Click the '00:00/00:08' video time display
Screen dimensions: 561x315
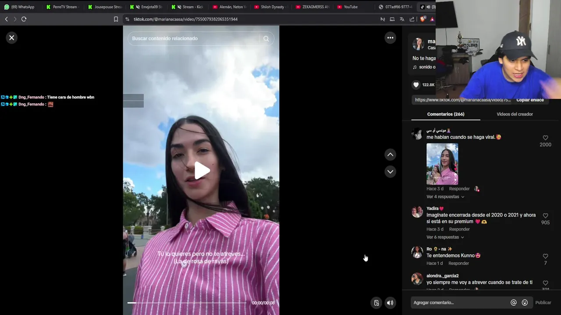pos(263,303)
